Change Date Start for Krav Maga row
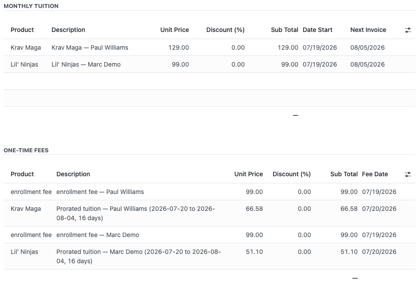Image resolution: width=420 pixels, height=289 pixels. (320, 48)
